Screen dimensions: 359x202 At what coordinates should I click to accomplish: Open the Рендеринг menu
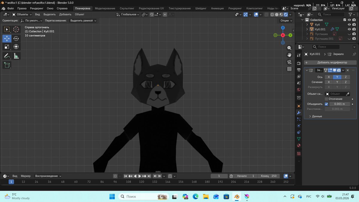[x=36, y=8]
